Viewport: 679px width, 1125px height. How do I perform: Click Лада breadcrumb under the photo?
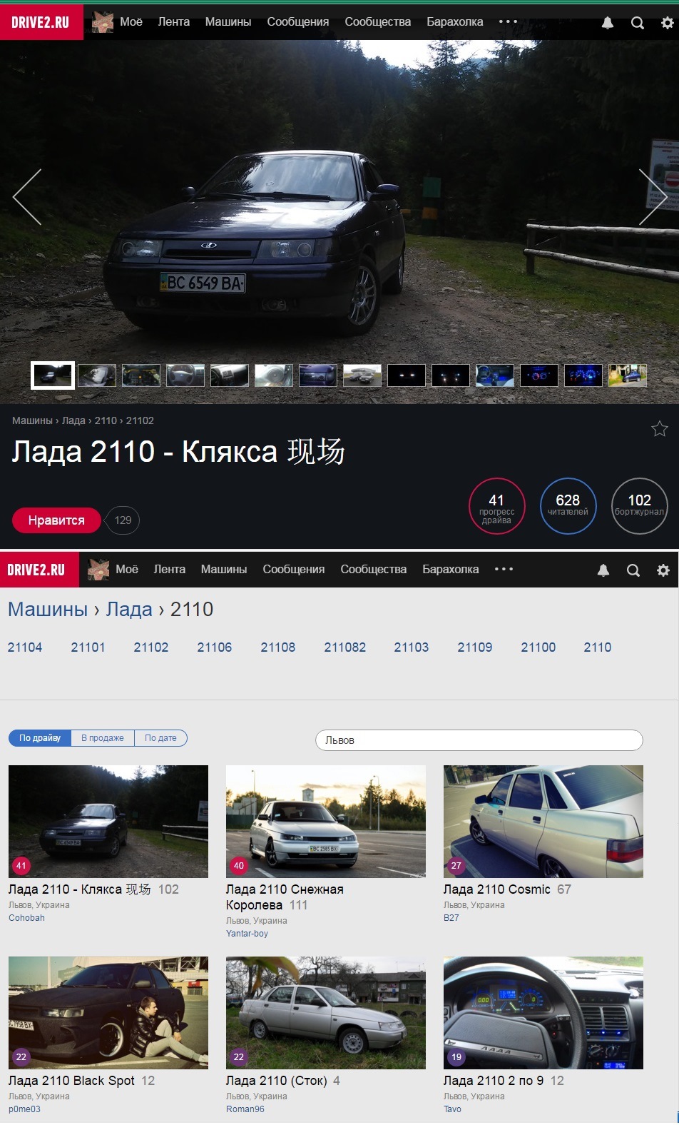coord(73,420)
